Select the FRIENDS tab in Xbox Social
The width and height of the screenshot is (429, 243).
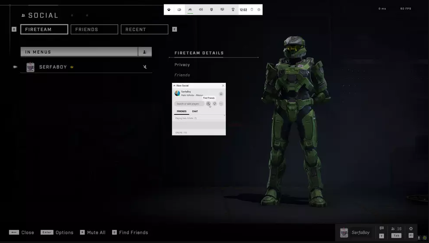(x=181, y=111)
